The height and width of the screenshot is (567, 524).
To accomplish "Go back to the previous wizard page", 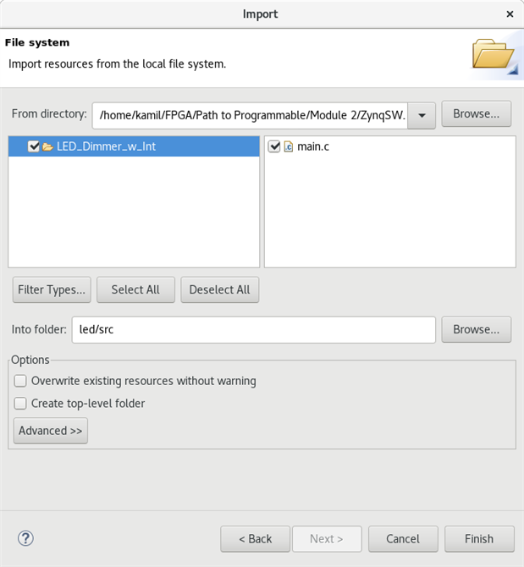I will (255, 539).
